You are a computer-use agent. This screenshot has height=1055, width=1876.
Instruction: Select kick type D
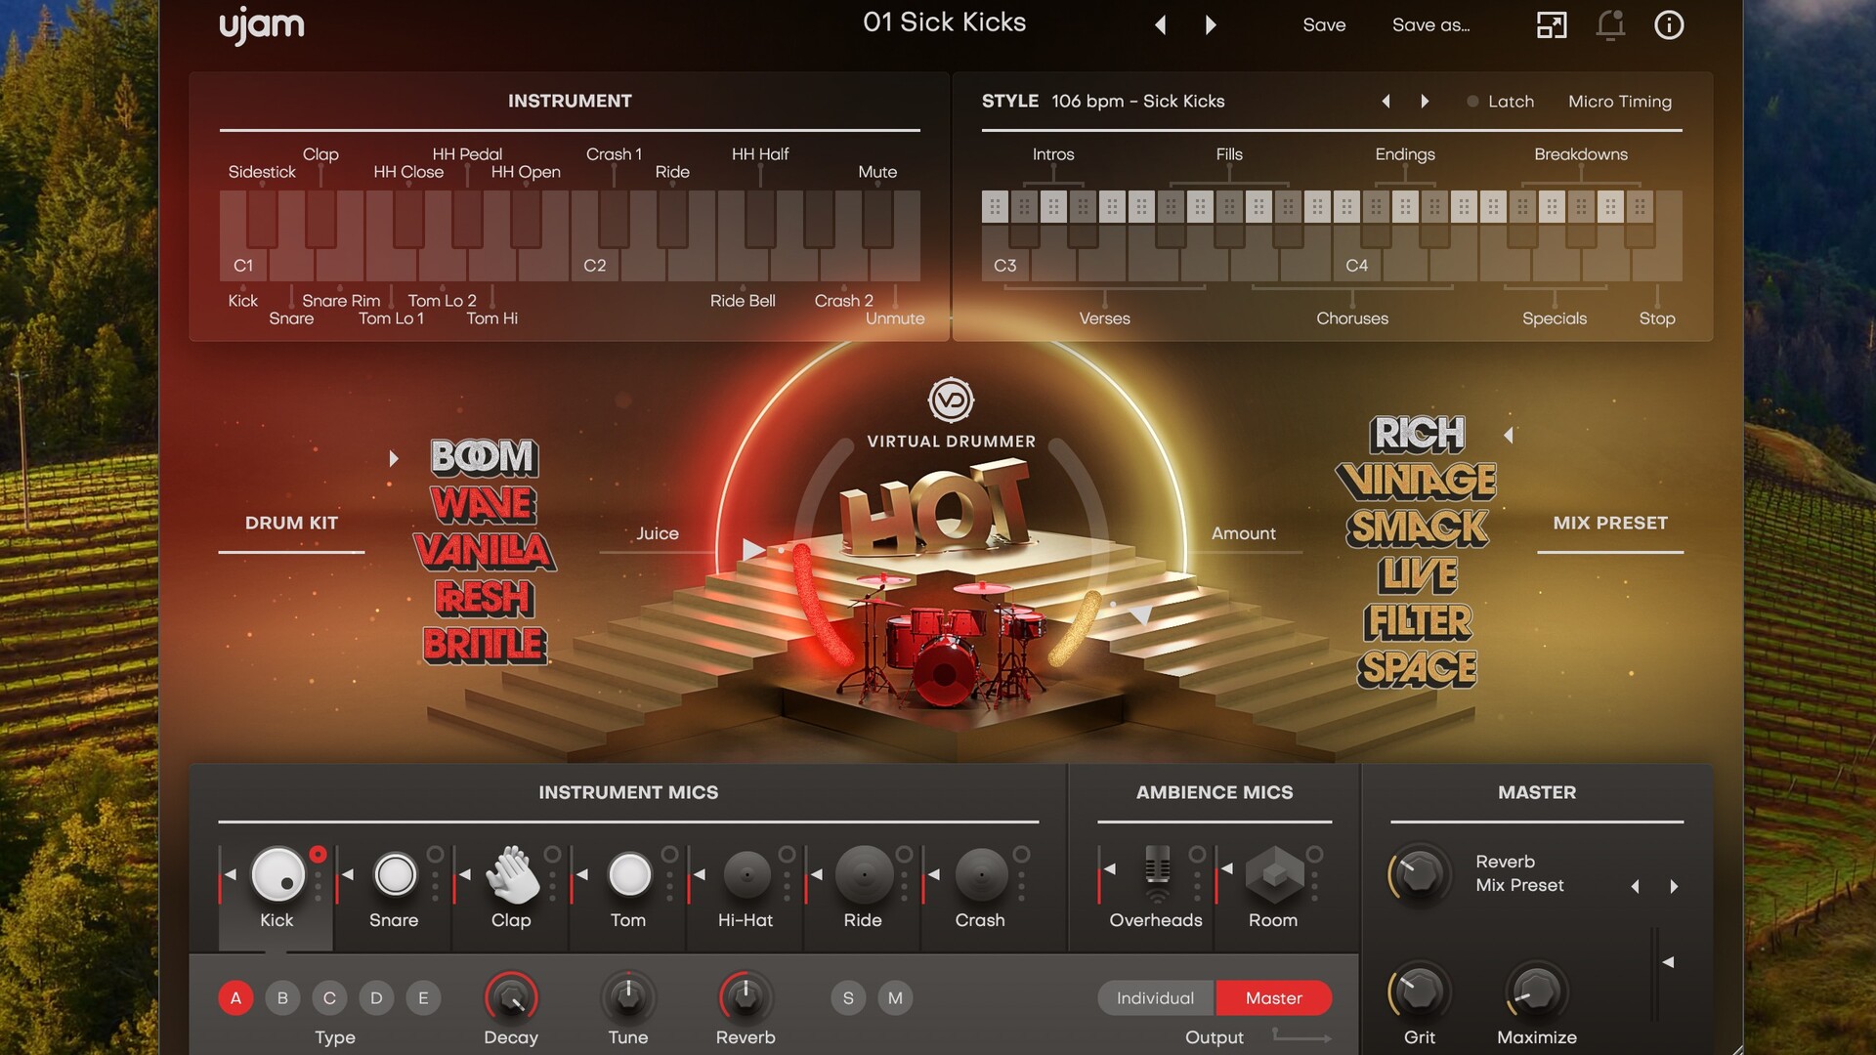tap(376, 998)
